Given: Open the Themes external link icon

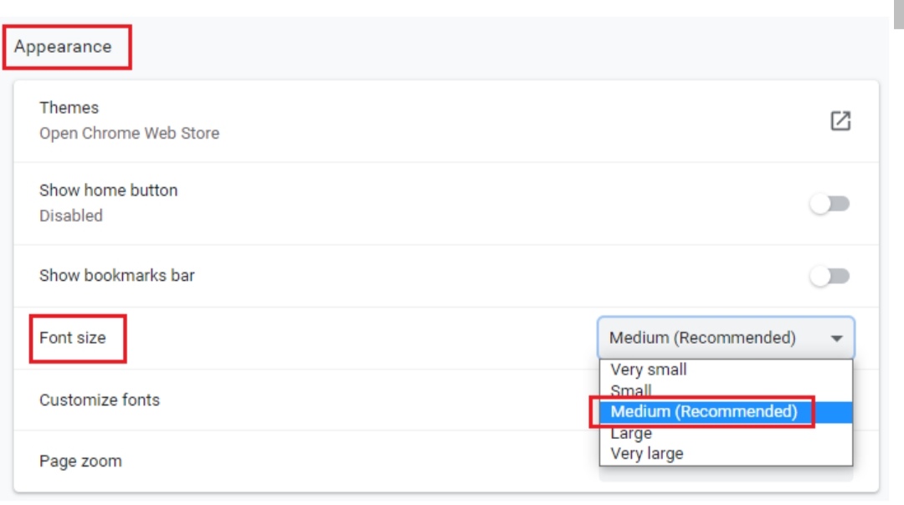Looking at the screenshot, I should pyautogui.click(x=840, y=120).
